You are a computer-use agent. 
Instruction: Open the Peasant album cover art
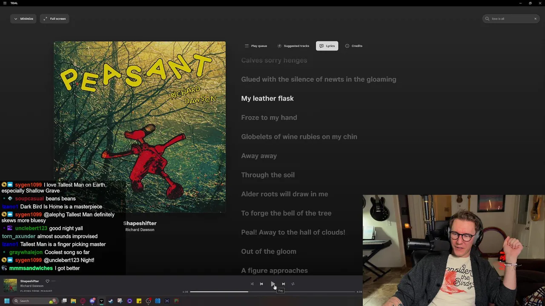pos(140,127)
